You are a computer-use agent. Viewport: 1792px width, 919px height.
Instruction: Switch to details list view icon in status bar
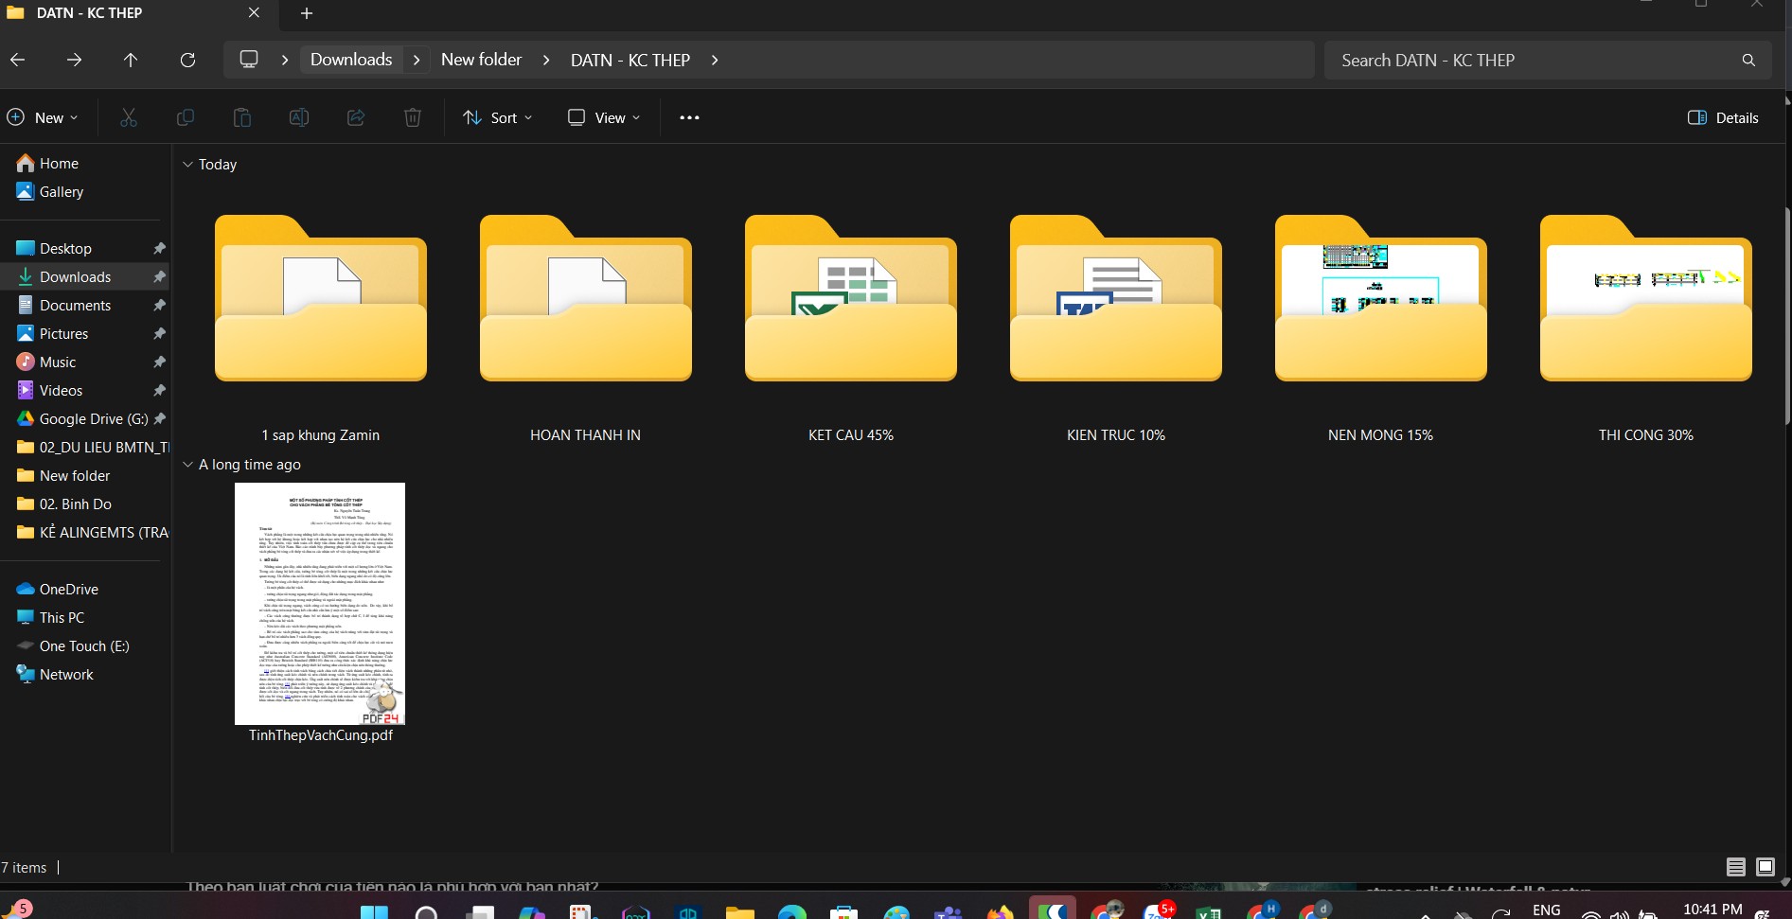[x=1736, y=867]
